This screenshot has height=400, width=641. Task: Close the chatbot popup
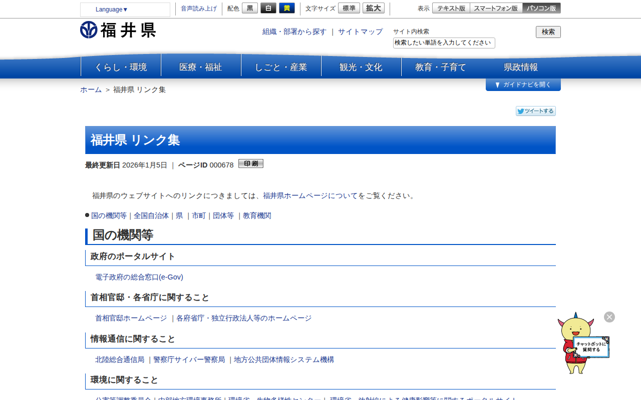[609, 317]
